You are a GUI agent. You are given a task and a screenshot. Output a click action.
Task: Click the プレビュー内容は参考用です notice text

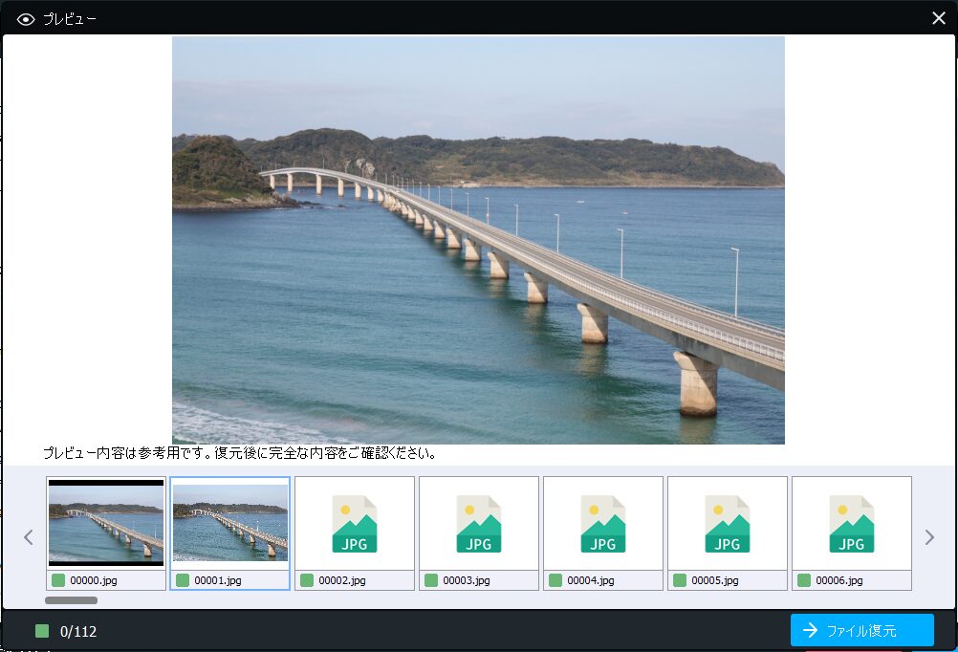pos(239,453)
